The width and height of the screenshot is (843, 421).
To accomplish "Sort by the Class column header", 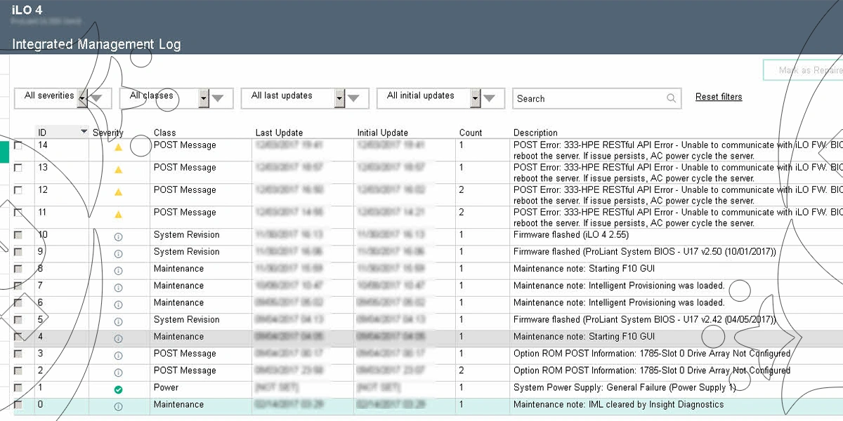I will pyautogui.click(x=165, y=133).
